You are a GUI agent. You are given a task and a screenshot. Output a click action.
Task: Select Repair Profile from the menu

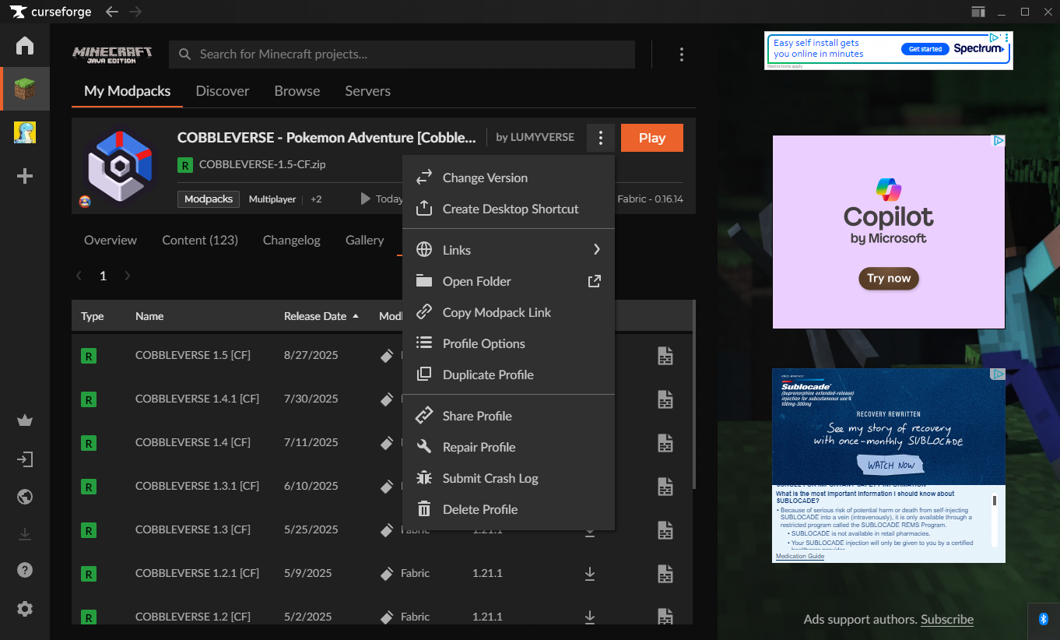[479, 447]
